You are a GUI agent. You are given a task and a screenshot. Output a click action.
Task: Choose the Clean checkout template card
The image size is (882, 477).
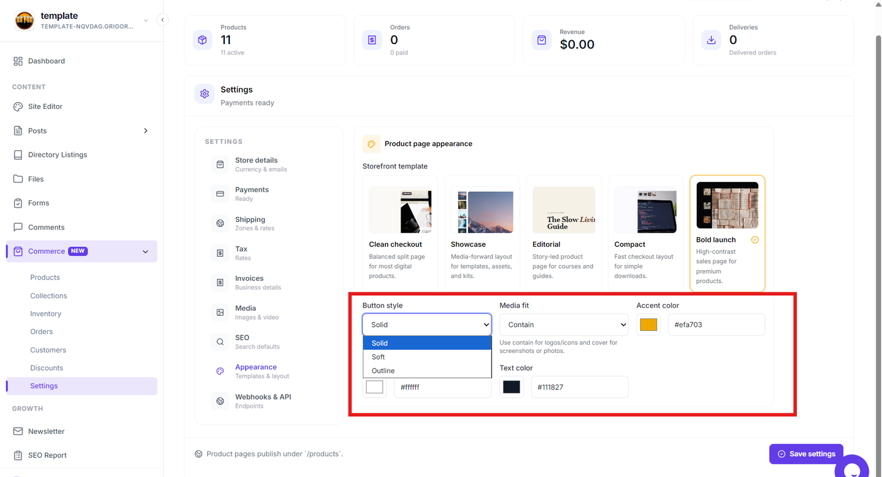point(400,233)
